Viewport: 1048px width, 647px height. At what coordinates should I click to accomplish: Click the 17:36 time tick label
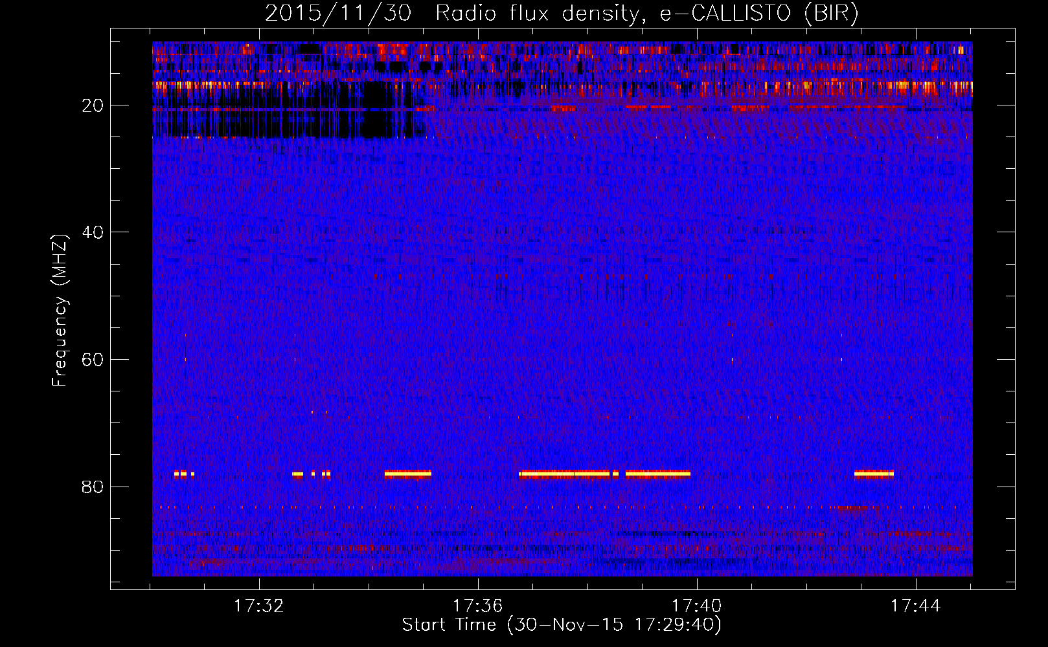[477, 606]
